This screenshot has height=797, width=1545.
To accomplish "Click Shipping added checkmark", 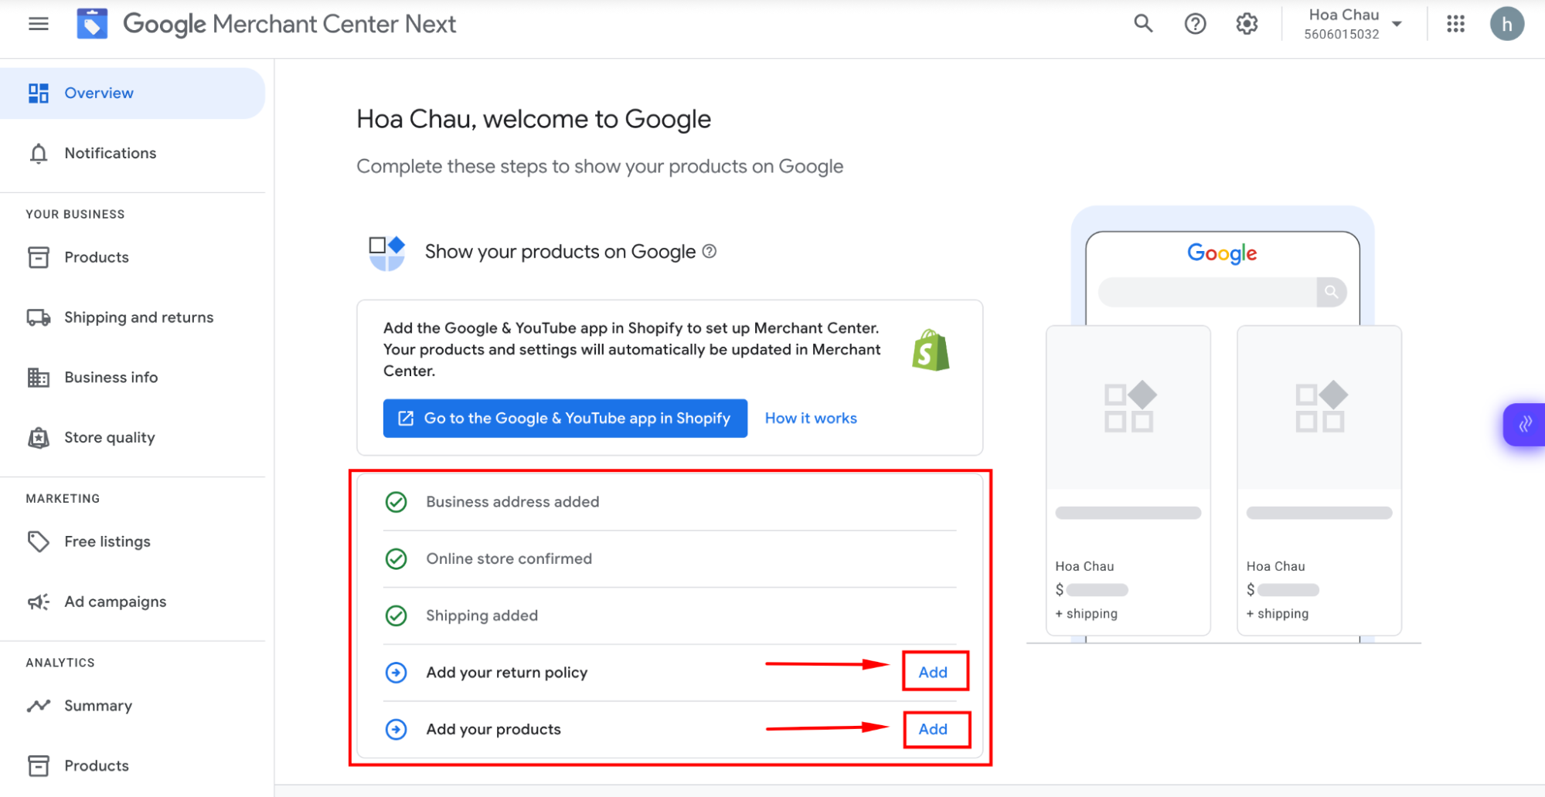I will pyautogui.click(x=396, y=616).
